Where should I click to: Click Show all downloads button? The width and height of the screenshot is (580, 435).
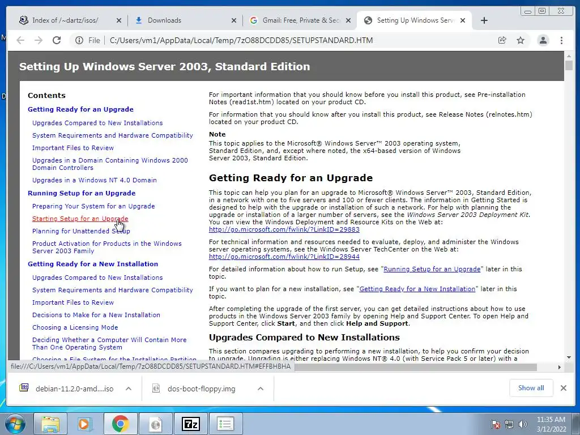pos(531,388)
